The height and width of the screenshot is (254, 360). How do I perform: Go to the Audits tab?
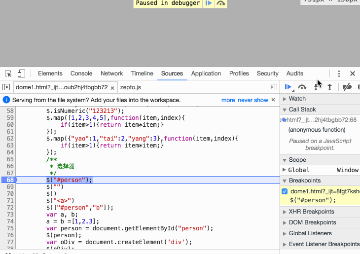click(x=295, y=73)
